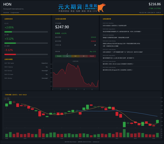Select the HON ticker symbol

pos(7,4)
